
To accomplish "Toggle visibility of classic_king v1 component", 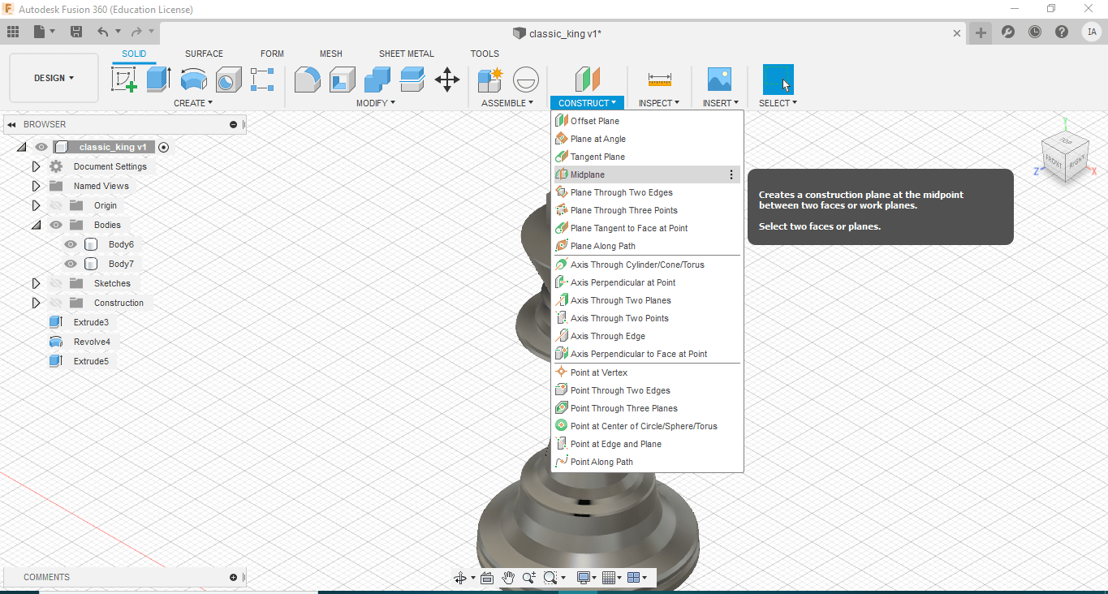I will 41,147.
